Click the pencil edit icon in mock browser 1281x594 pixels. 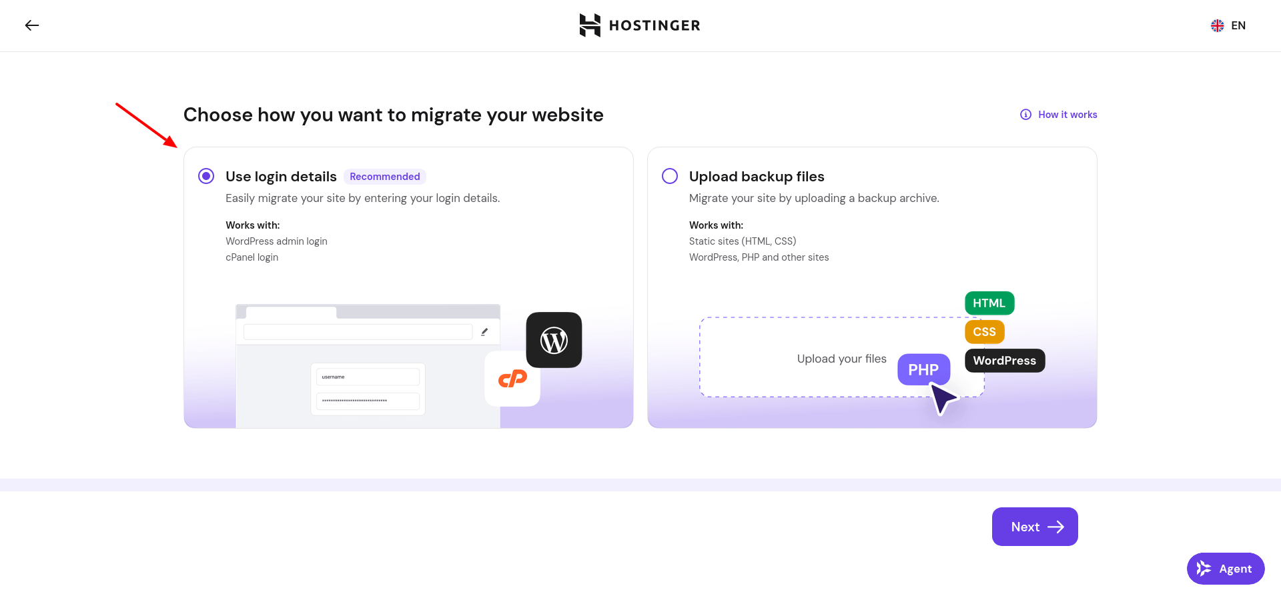(484, 331)
